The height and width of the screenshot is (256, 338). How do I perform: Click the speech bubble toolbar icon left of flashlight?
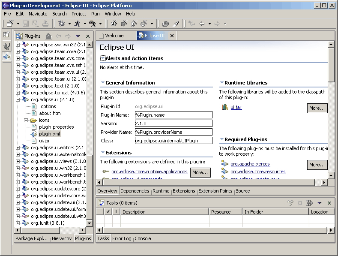tap(165, 24)
